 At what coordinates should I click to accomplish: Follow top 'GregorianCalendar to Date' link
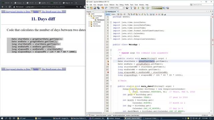18,12
